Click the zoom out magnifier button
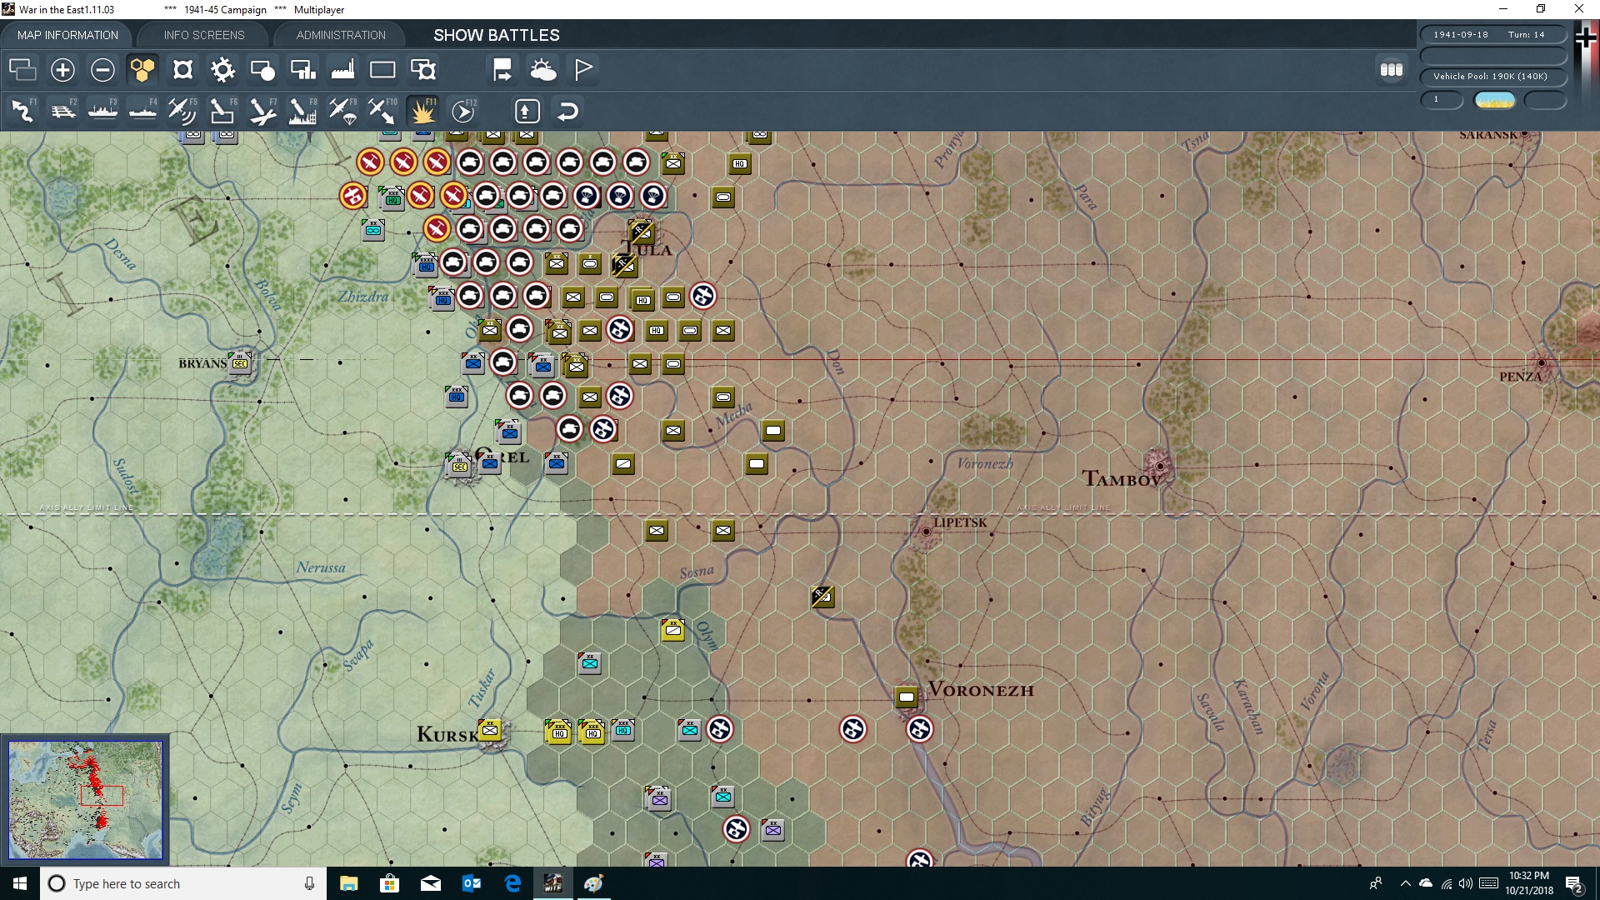Image resolution: width=1600 pixels, height=900 pixels. 102,70
